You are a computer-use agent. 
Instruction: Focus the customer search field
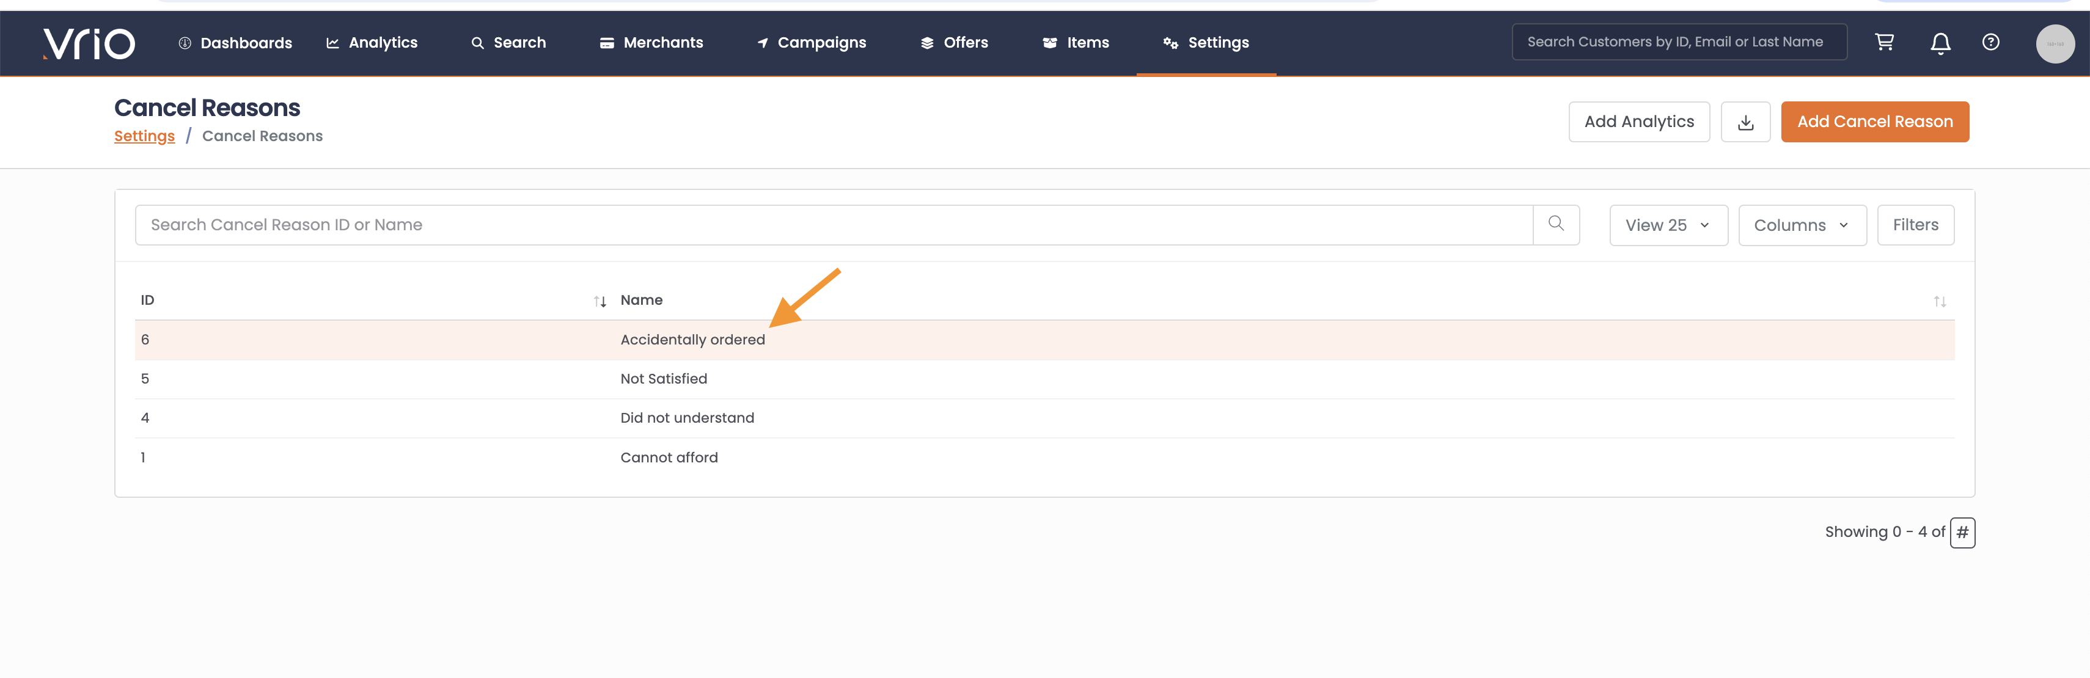[x=1679, y=42]
